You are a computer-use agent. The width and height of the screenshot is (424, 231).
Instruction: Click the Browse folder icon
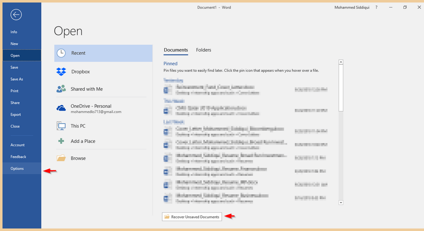tap(61, 158)
